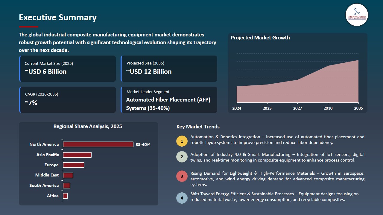Select the Projected Size 2035 card

coord(169,68)
